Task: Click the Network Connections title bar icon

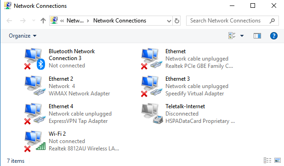Action: pos(8,6)
